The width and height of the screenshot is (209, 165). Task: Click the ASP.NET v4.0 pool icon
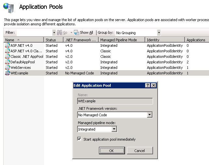click(x=7, y=45)
